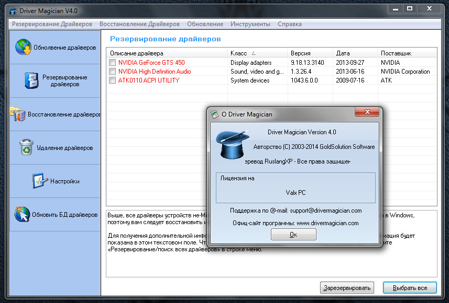
Task: Enable the ATK0110 ACPI UTILITY checkbox
Action: tap(112, 80)
